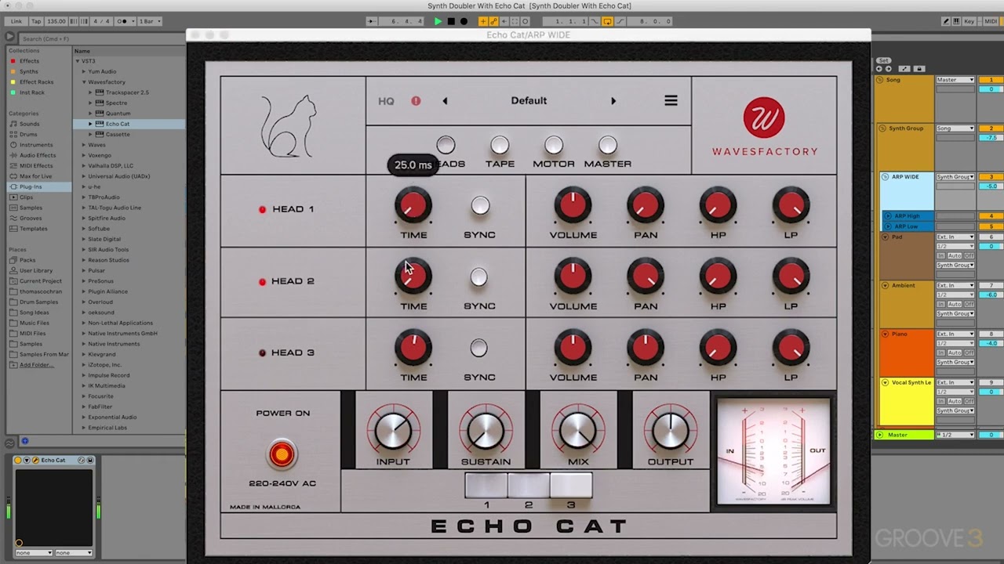Toggle the TAPE button
1004x564 pixels.
pyautogui.click(x=500, y=145)
